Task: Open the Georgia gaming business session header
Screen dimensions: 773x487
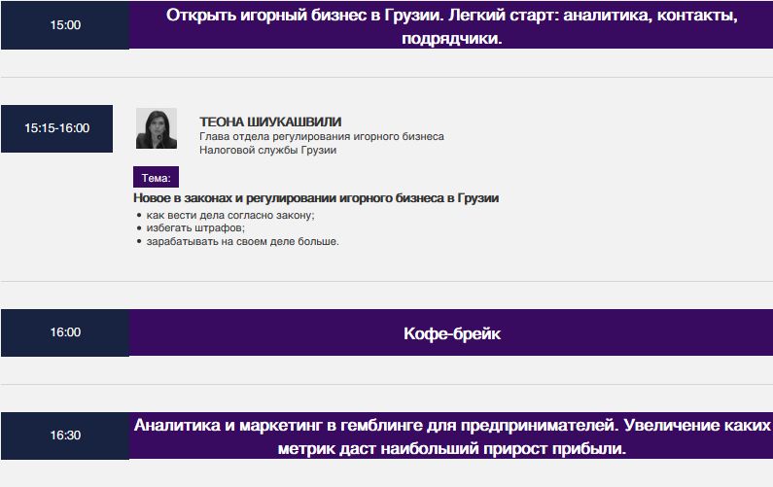Action: point(451,24)
